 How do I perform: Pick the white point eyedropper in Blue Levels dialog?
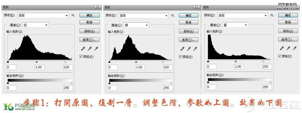[x=295, y=48]
